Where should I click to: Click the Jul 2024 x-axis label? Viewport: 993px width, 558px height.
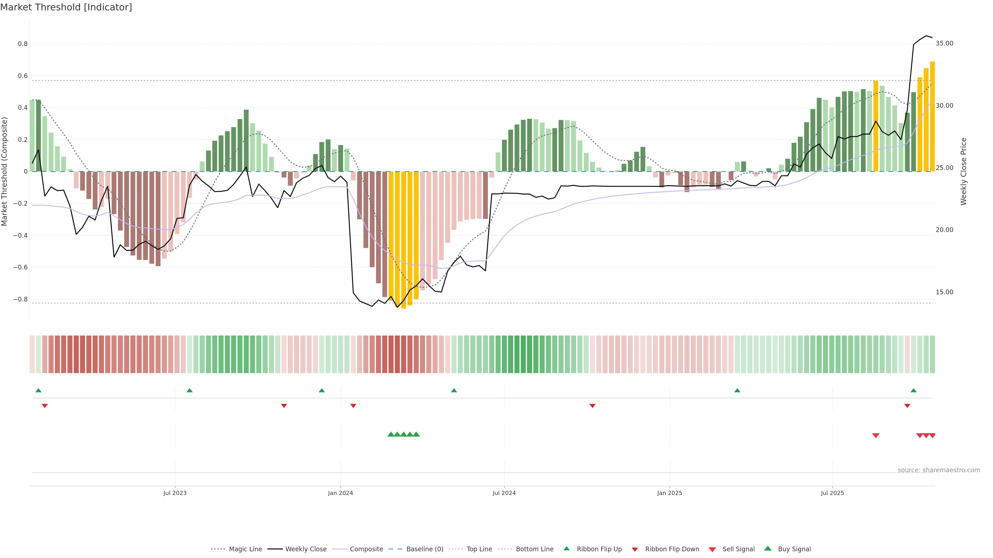coord(504,493)
